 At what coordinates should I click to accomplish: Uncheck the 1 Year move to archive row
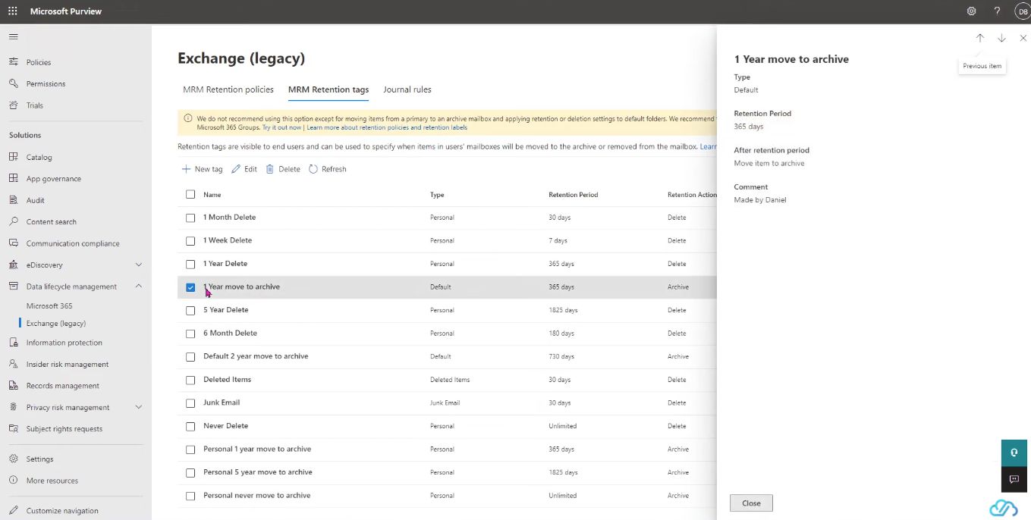pos(190,287)
